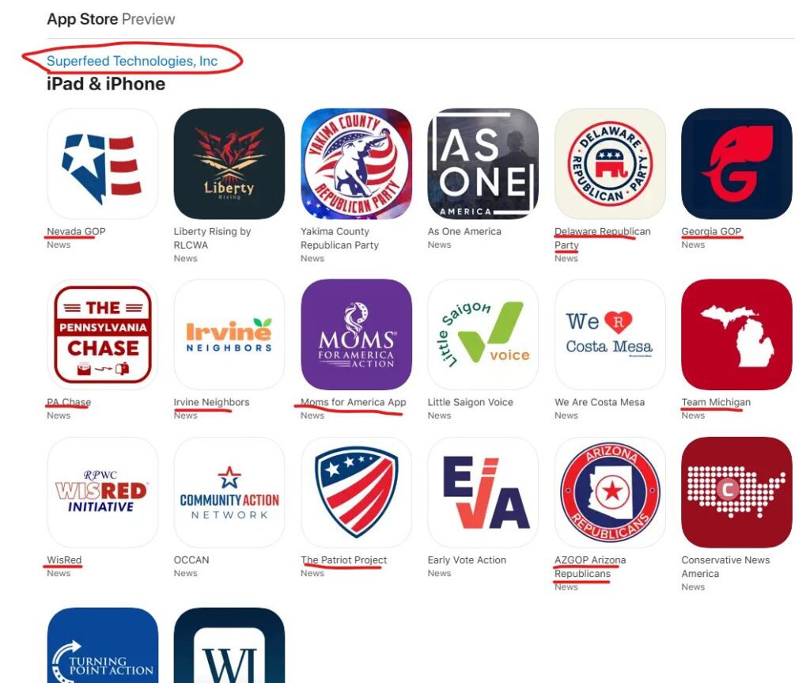This screenshot has height=683, width=810.
Task: Open Superfeed Technologies, Inc developer link
Action: click(x=132, y=61)
